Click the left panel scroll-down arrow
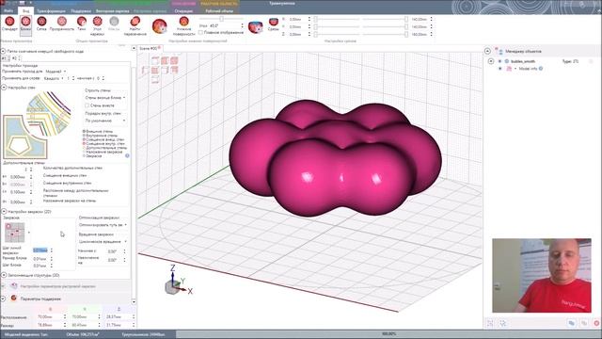Viewport: 602px width, 339px height. (134, 301)
